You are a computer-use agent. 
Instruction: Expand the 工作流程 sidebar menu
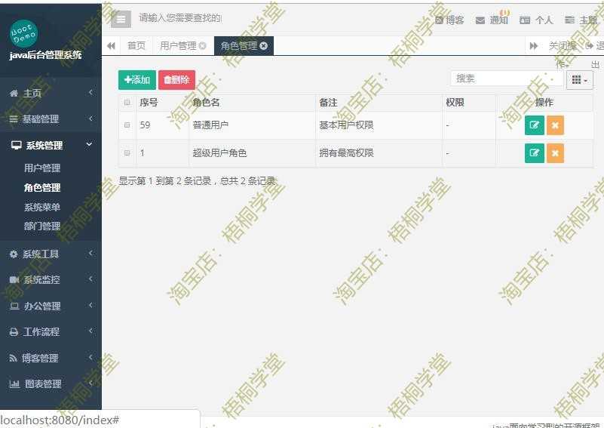click(x=51, y=331)
